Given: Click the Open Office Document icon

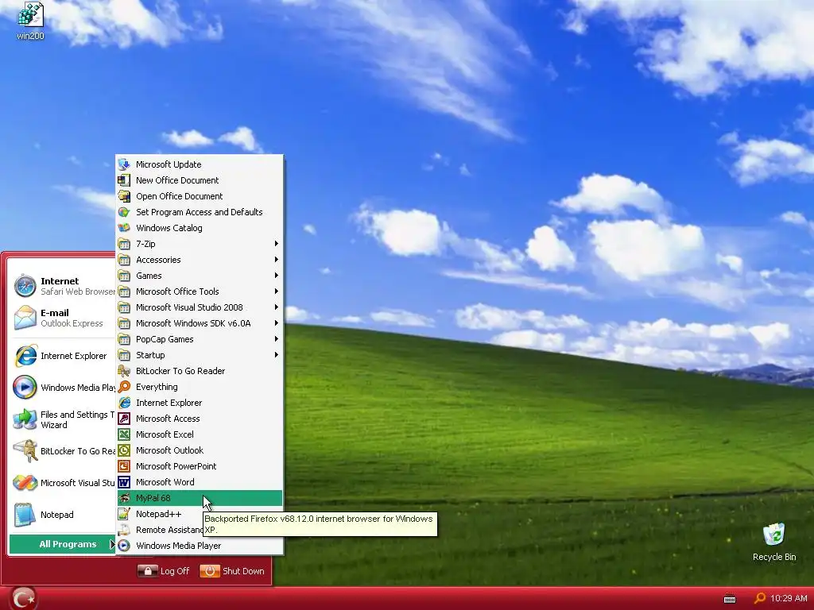Looking at the screenshot, I should point(124,196).
